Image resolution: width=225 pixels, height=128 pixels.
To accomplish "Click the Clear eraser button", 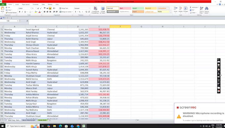I will (193, 13).
